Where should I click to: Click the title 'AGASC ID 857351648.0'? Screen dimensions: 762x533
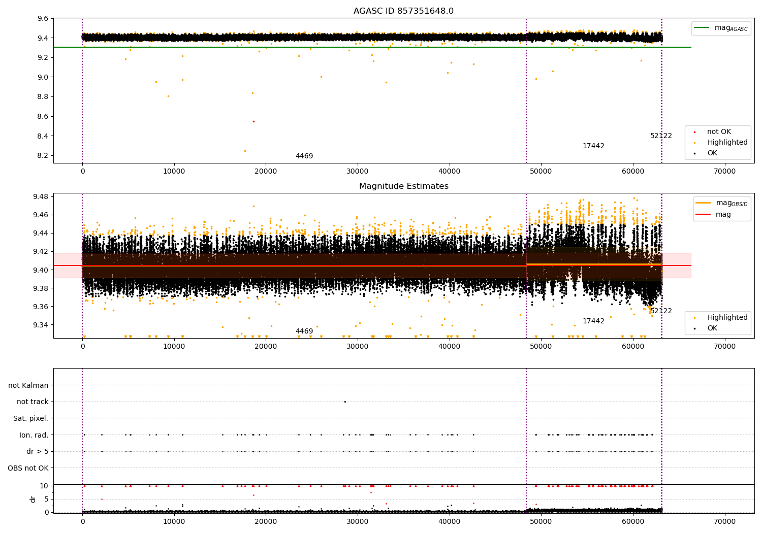pos(403,11)
